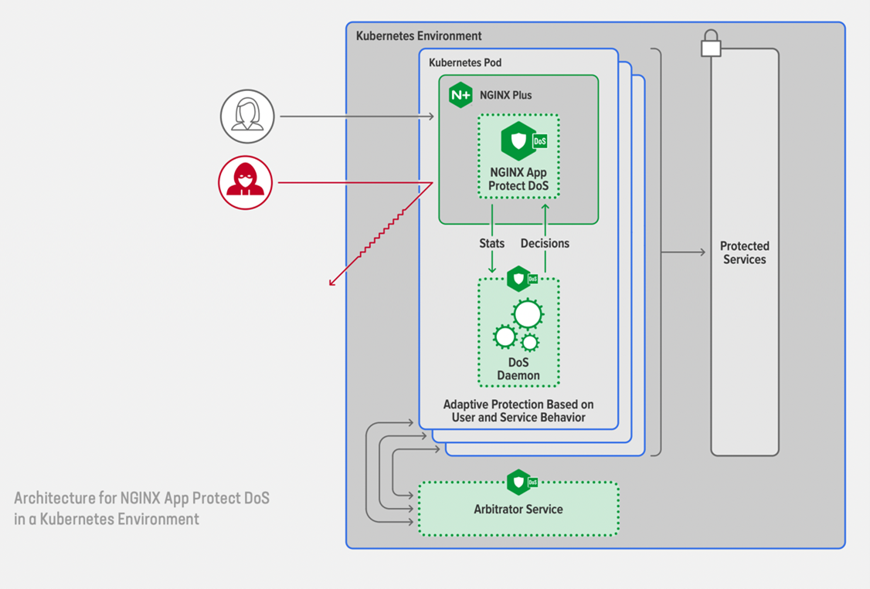The height and width of the screenshot is (589, 870).
Task: Click the 'Decisions' arrow label
Action: click(x=545, y=243)
